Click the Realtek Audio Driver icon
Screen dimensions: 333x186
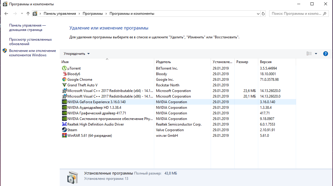pyautogui.click(x=64, y=124)
